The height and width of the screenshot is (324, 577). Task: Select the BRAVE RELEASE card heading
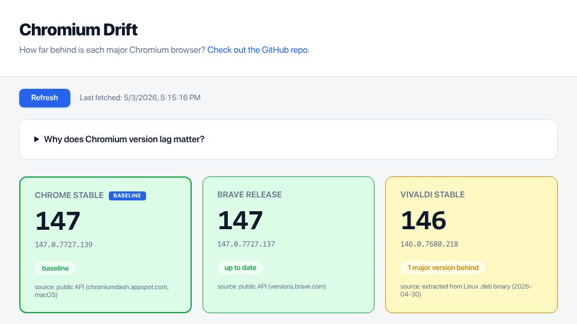tap(249, 194)
